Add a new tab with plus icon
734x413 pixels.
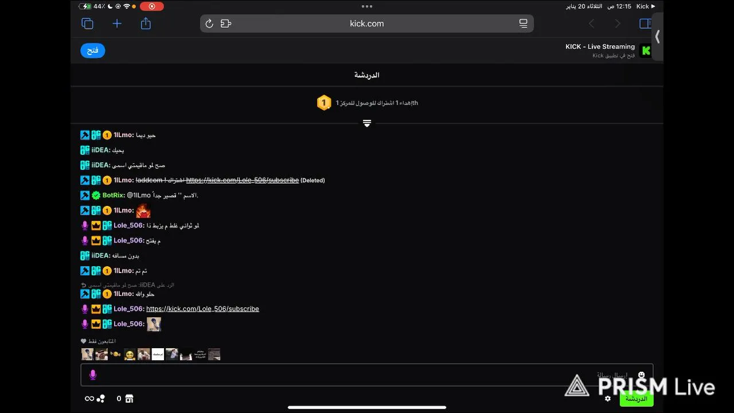(x=117, y=24)
